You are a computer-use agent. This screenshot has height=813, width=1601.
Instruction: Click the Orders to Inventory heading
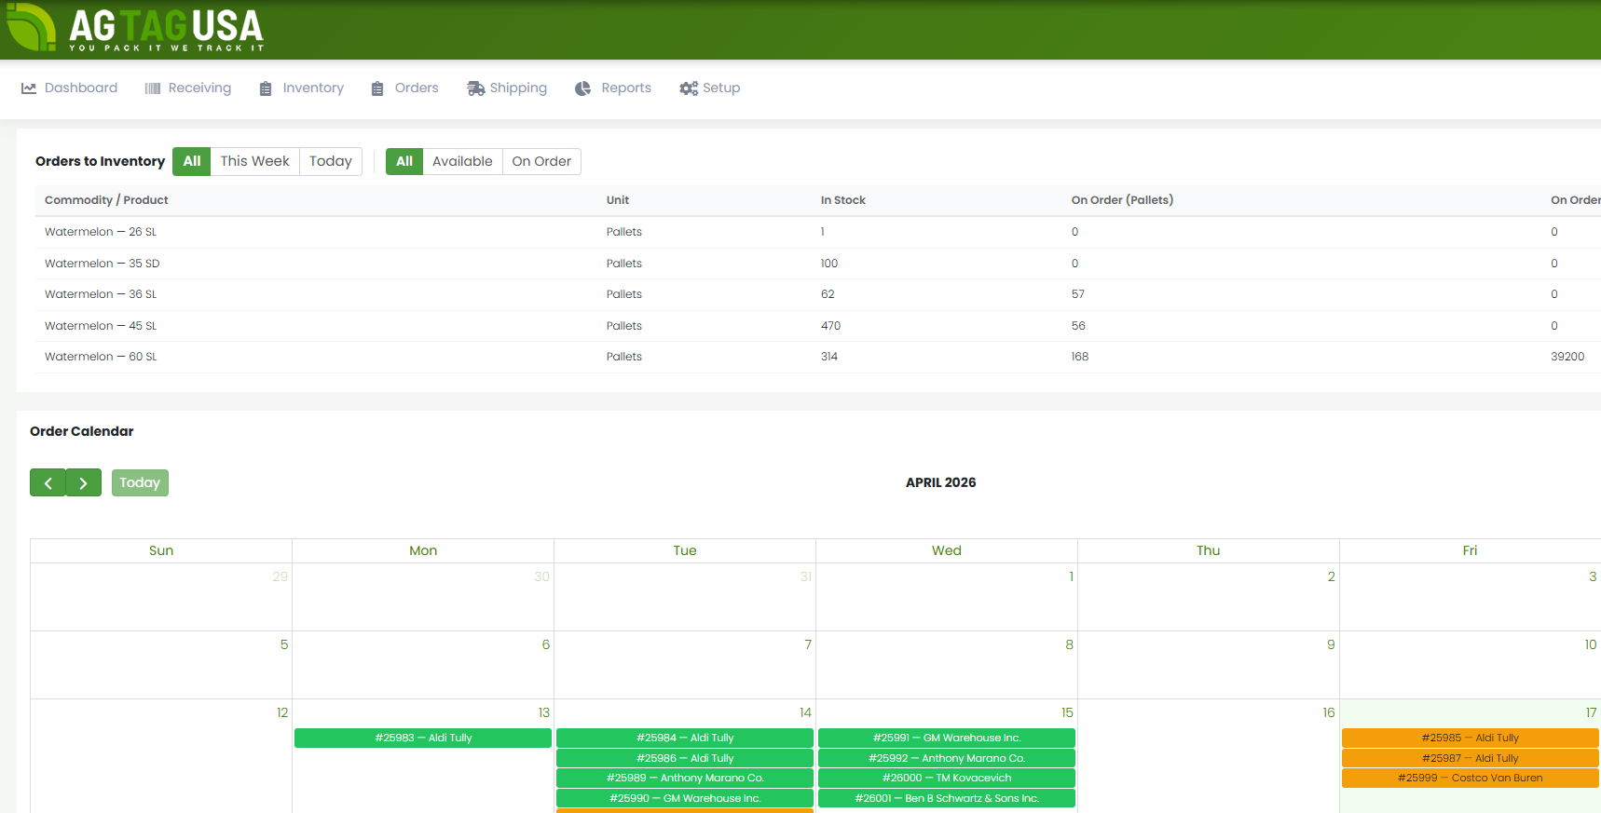[x=101, y=161]
